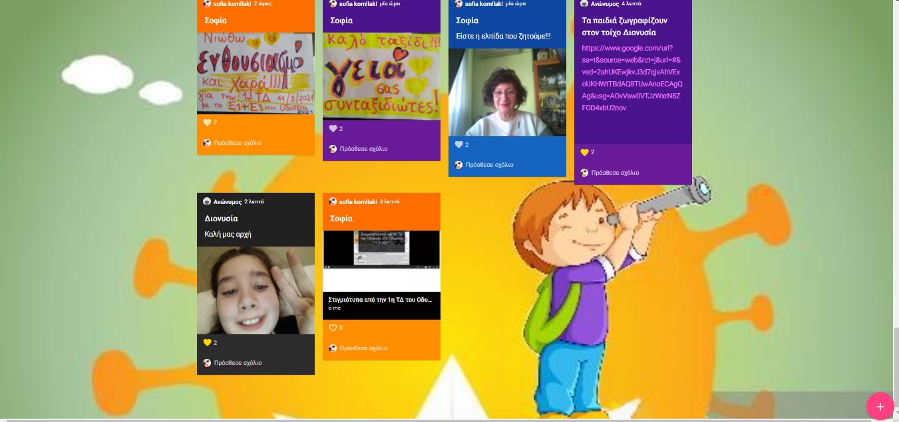This screenshot has width=899, height=422.
Task: Click the pink plus button to add a post
Action: click(x=880, y=406)
